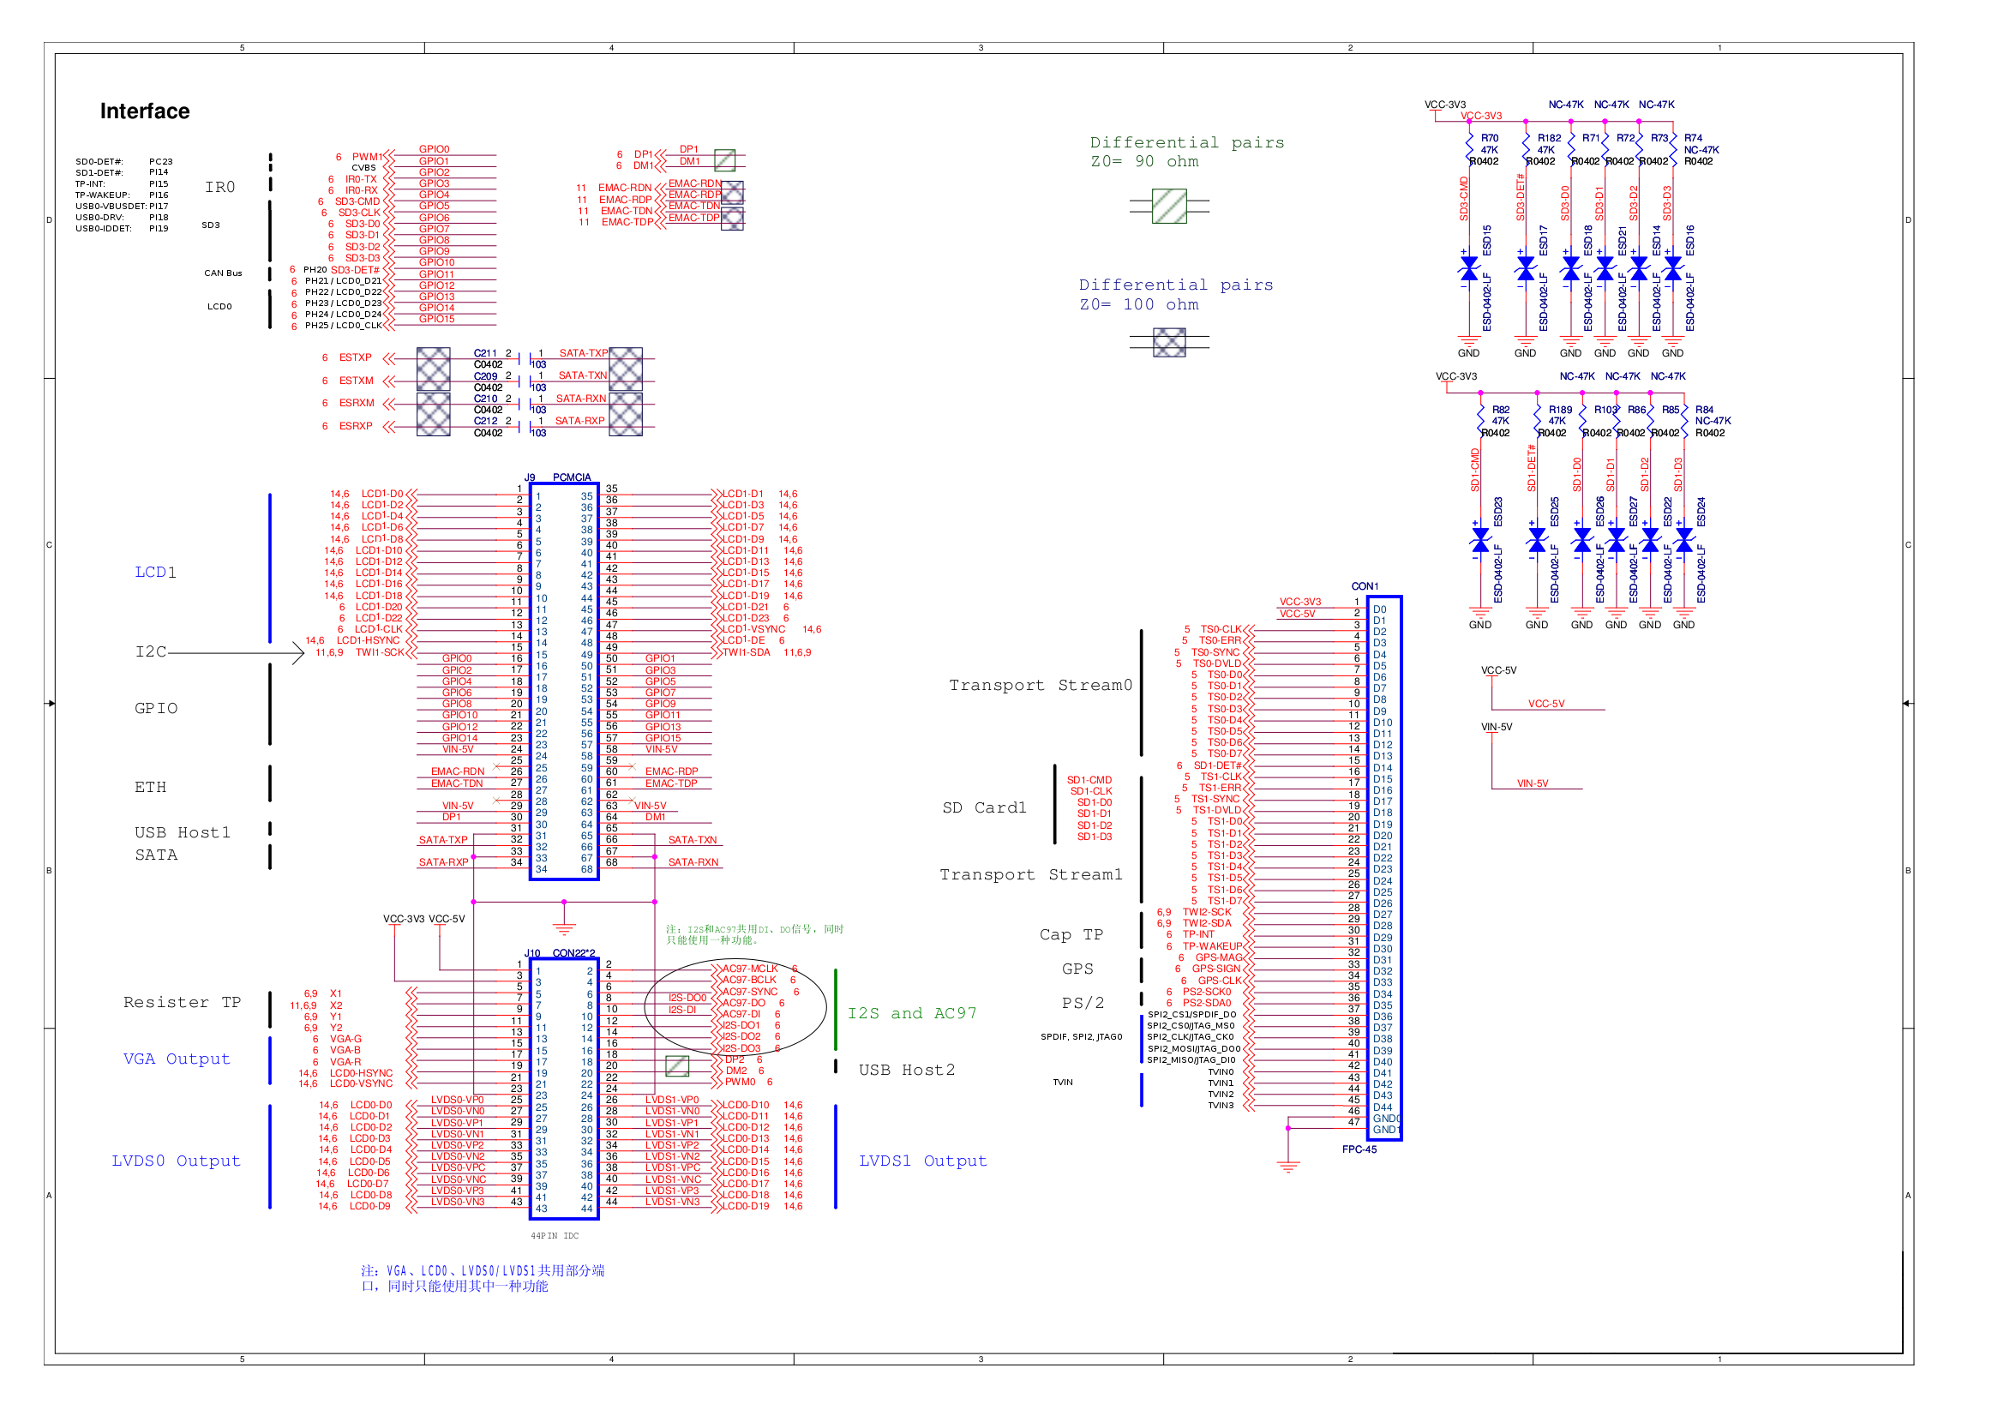Click the '44PIN IDC' note
This screenshot has width=2004, height=1416.
[555, 1236]
